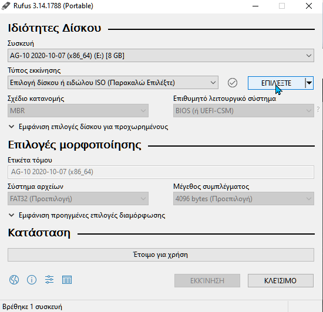The width and height of the screenshot is (323, 312).
Task: Click the Rufus USB icon in title bar
Action: tap(5, 6)
